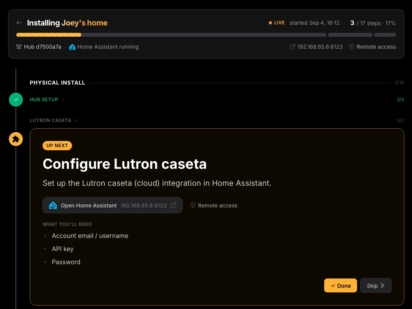Click the API key requirement item
Viewport: 412px width, 309px height.
click(63, 249)
